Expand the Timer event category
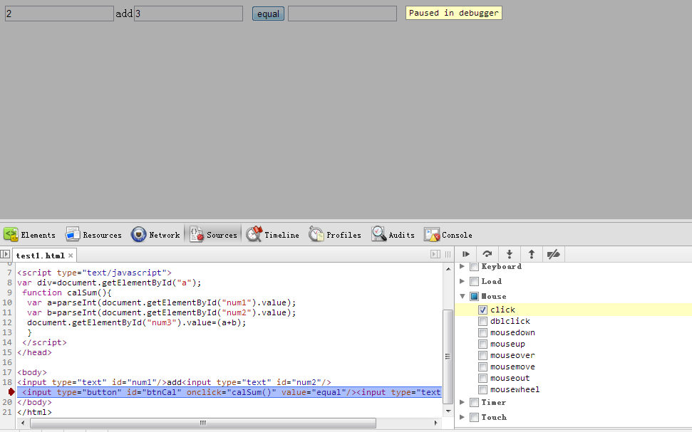 462,402
